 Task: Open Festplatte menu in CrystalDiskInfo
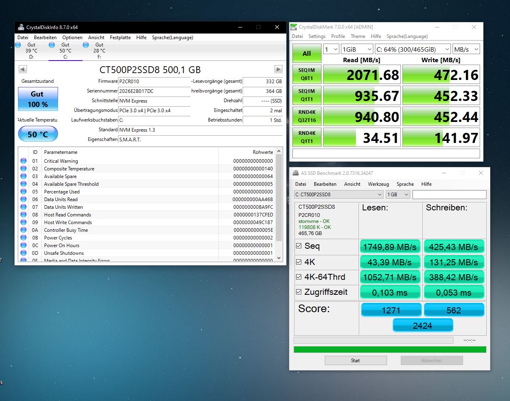(x=120, y=38)
